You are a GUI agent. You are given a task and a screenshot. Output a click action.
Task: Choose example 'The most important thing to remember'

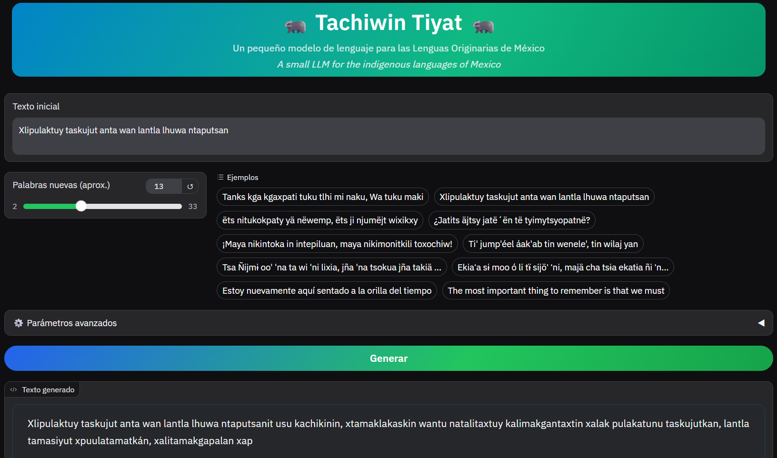[x=556, y=290]
